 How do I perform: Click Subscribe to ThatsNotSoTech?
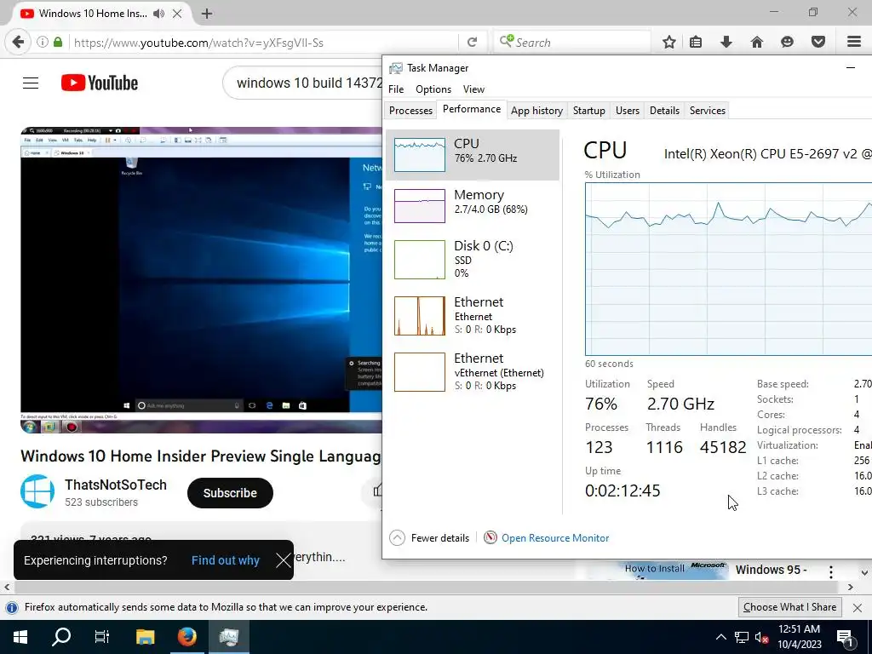pyautogui.click(x=230, y=493)
